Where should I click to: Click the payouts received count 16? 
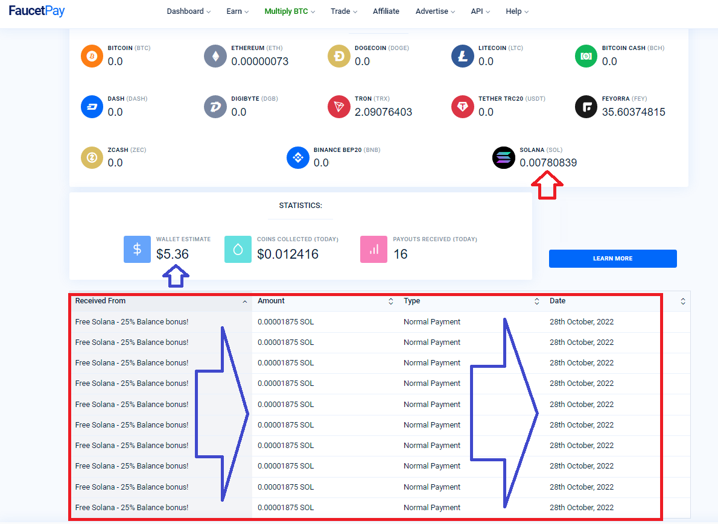[x=400, y=254]
